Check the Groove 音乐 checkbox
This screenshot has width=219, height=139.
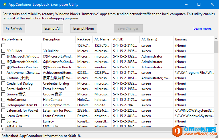pos(3,94)
